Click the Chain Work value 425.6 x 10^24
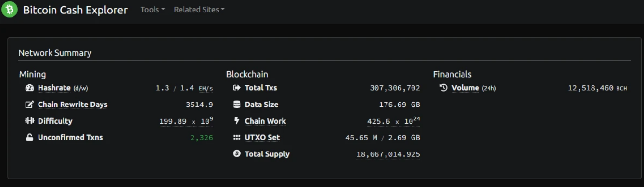Image resolution: width=644 pixels, height=187 pixels. 393,121
